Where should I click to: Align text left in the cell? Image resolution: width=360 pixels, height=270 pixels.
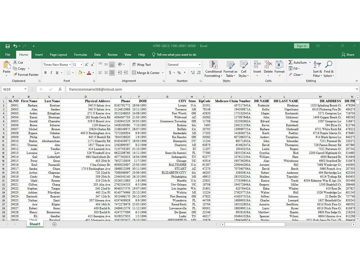tap(100, 73)
